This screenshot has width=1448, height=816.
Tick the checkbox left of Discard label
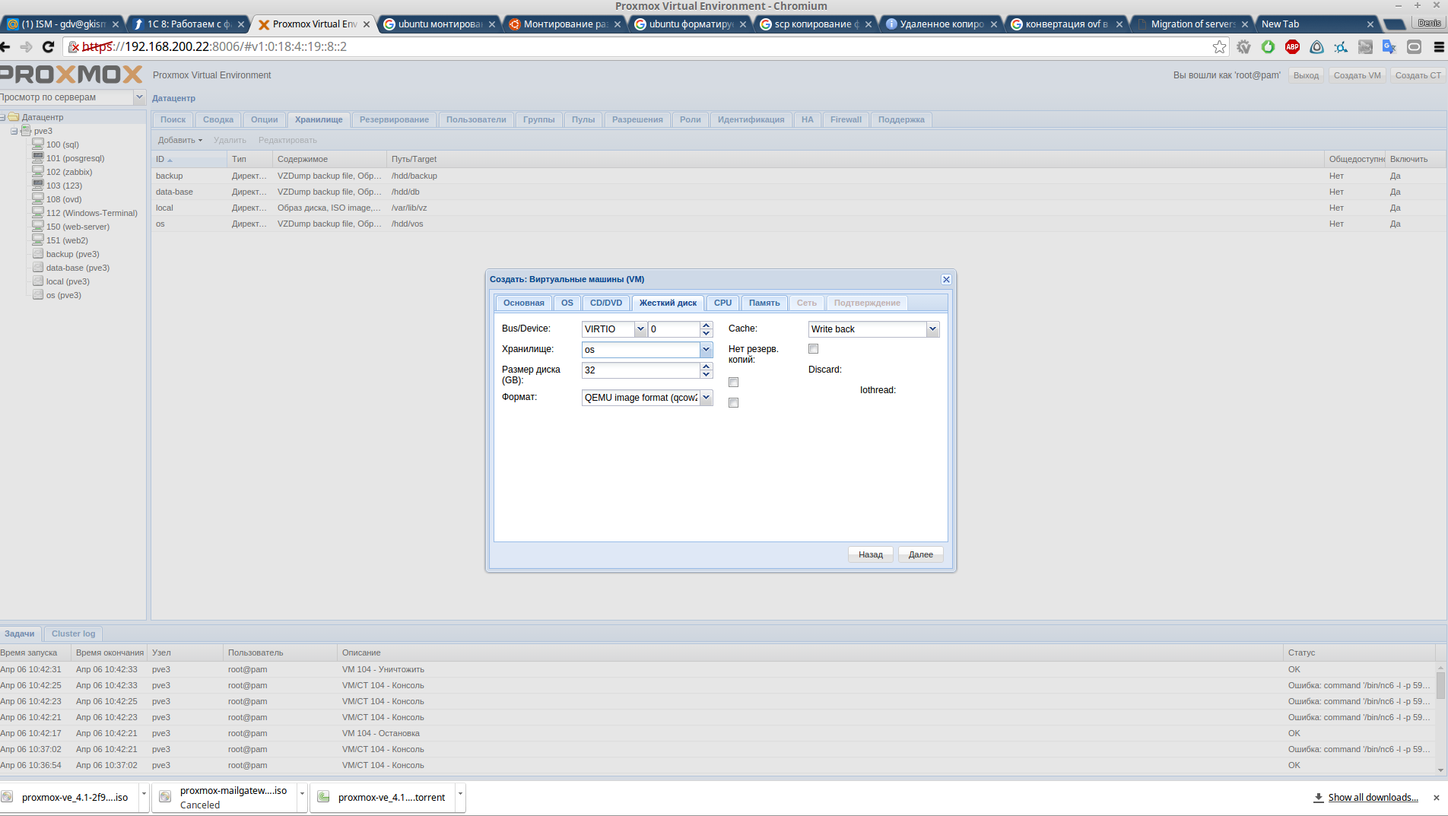coord(733,383)
